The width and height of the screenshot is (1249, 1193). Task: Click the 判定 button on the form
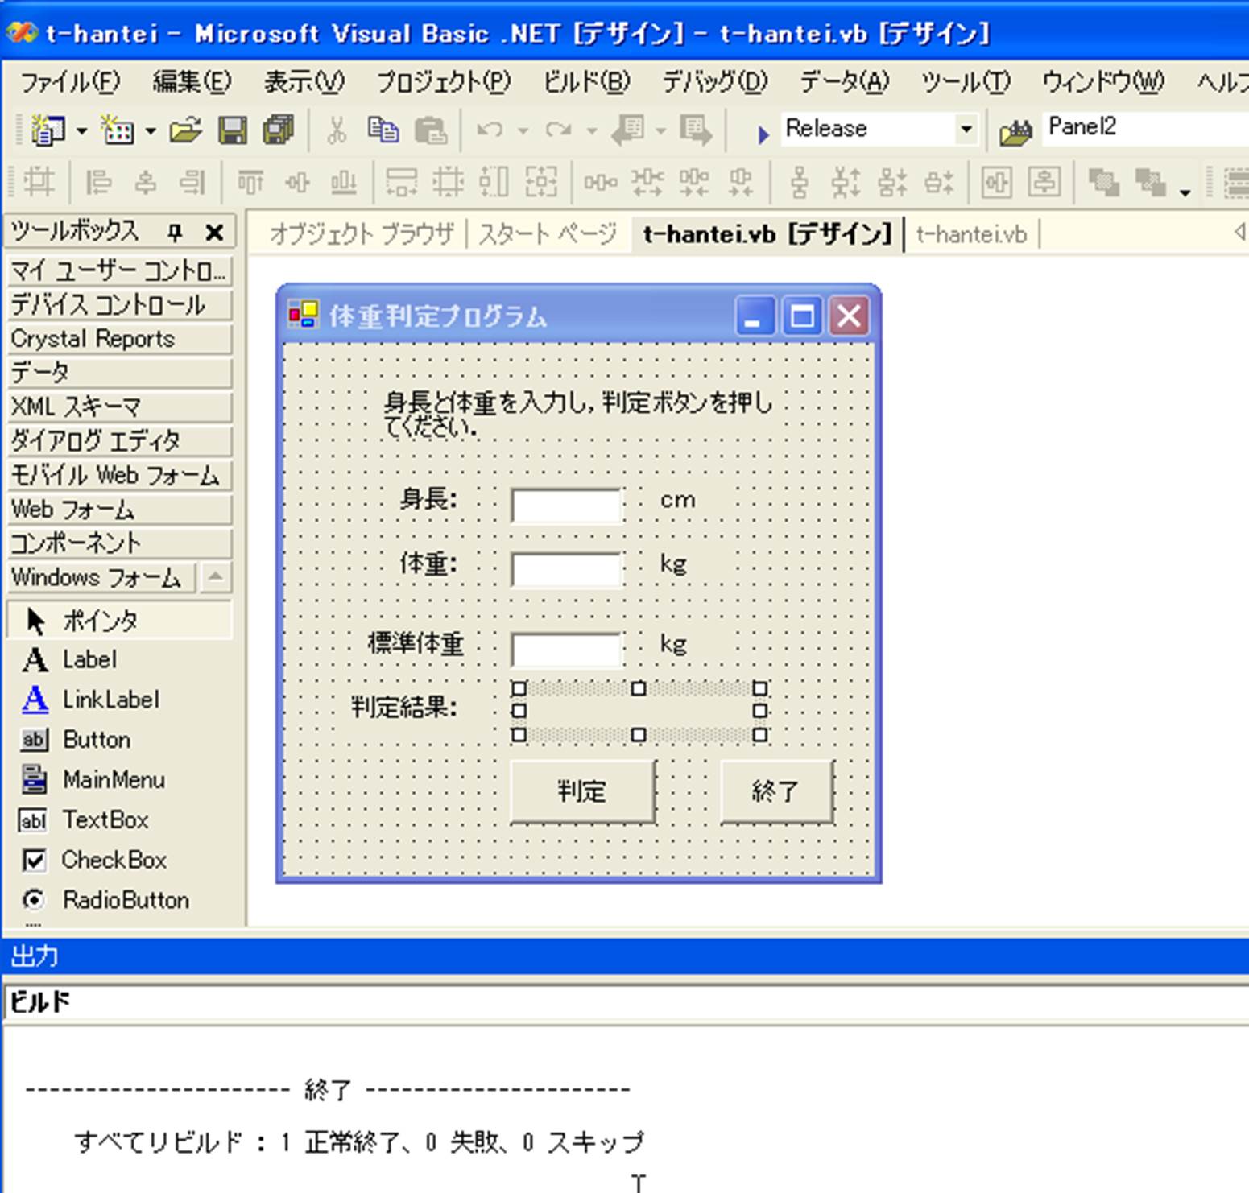point(582,791)
